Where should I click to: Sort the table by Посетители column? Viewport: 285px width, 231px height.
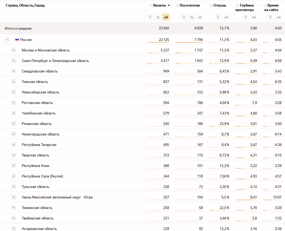(190, 6)
